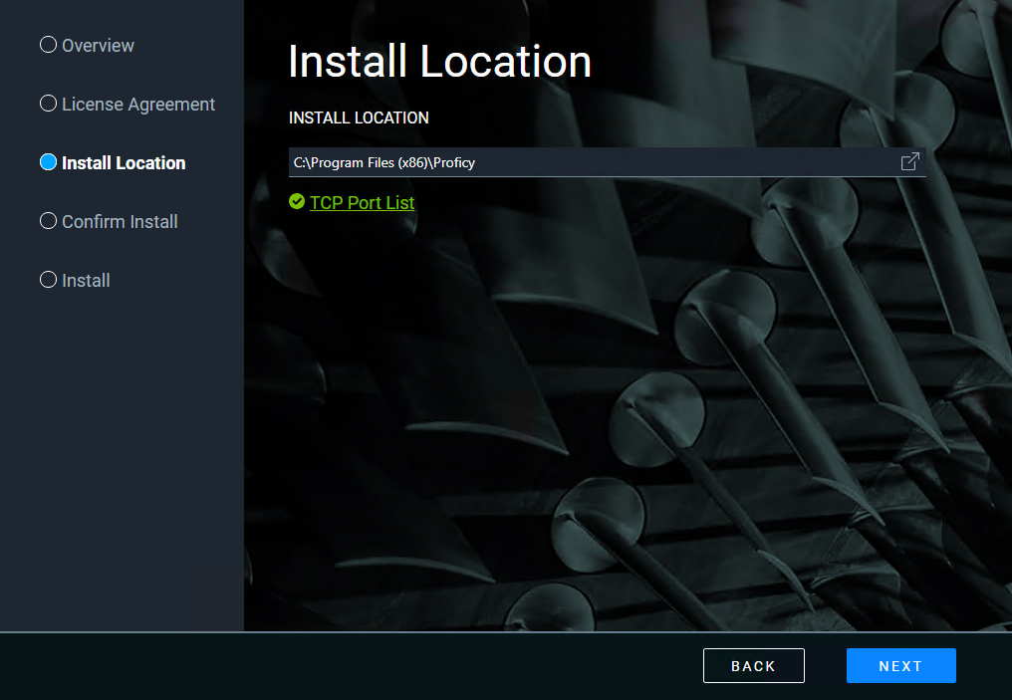Screen dimensions: 1012x700
Task: Open the browse folder icon in path field
Action: click(910, 161)
